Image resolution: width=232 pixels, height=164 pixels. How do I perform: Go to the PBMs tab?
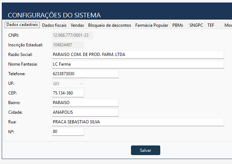pos(178,25)
